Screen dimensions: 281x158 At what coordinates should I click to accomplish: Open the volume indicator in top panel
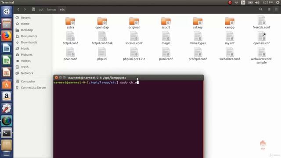257,3
